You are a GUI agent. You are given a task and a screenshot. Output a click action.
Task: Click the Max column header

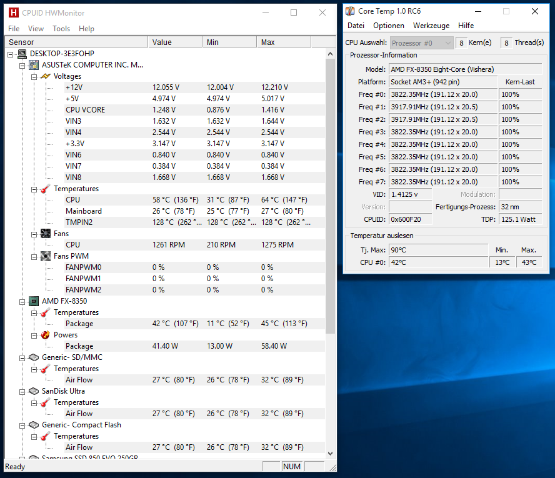pyautogui.click(x=284, y=42)
